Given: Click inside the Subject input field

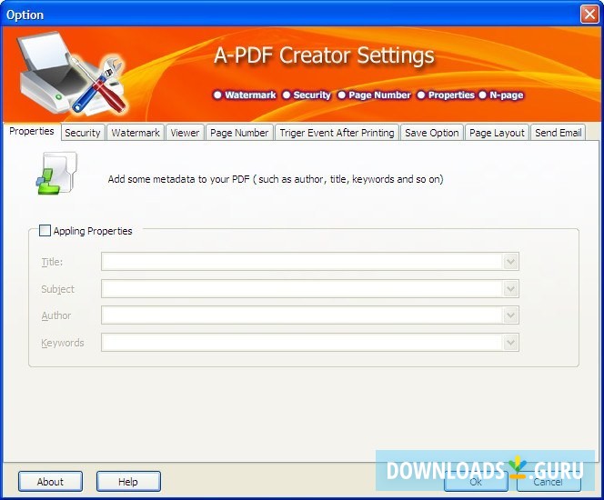Looking at the screenshot, I should pos(302,289).
